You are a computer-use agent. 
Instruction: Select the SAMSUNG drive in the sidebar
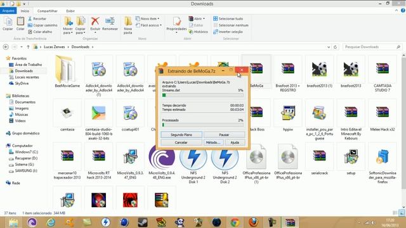(x=23, y=170)
